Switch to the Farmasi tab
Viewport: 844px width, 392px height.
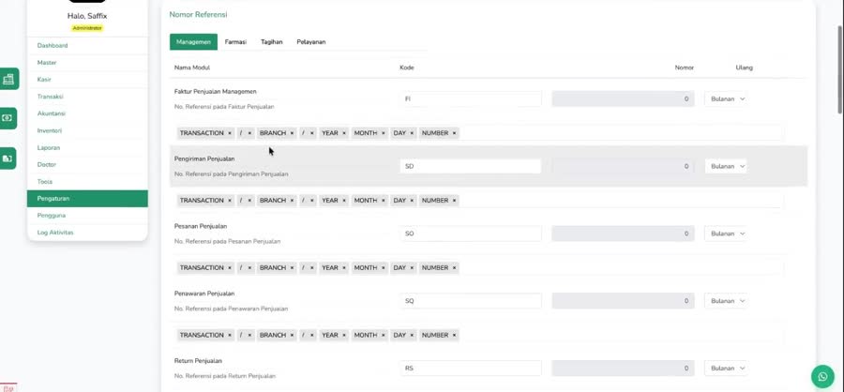[x=235, y=42]
